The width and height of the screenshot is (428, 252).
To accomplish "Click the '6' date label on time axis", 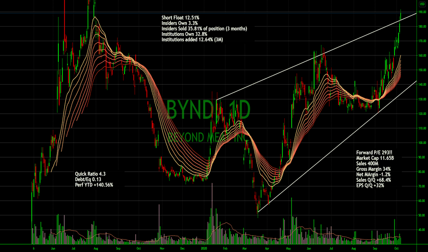I will tap(34, 248).
